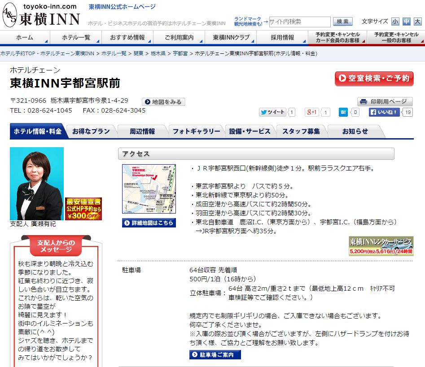Set text size to 大 (large)
Image resolution: width=425 pixels, height=367 pixels.
(417, 22)
